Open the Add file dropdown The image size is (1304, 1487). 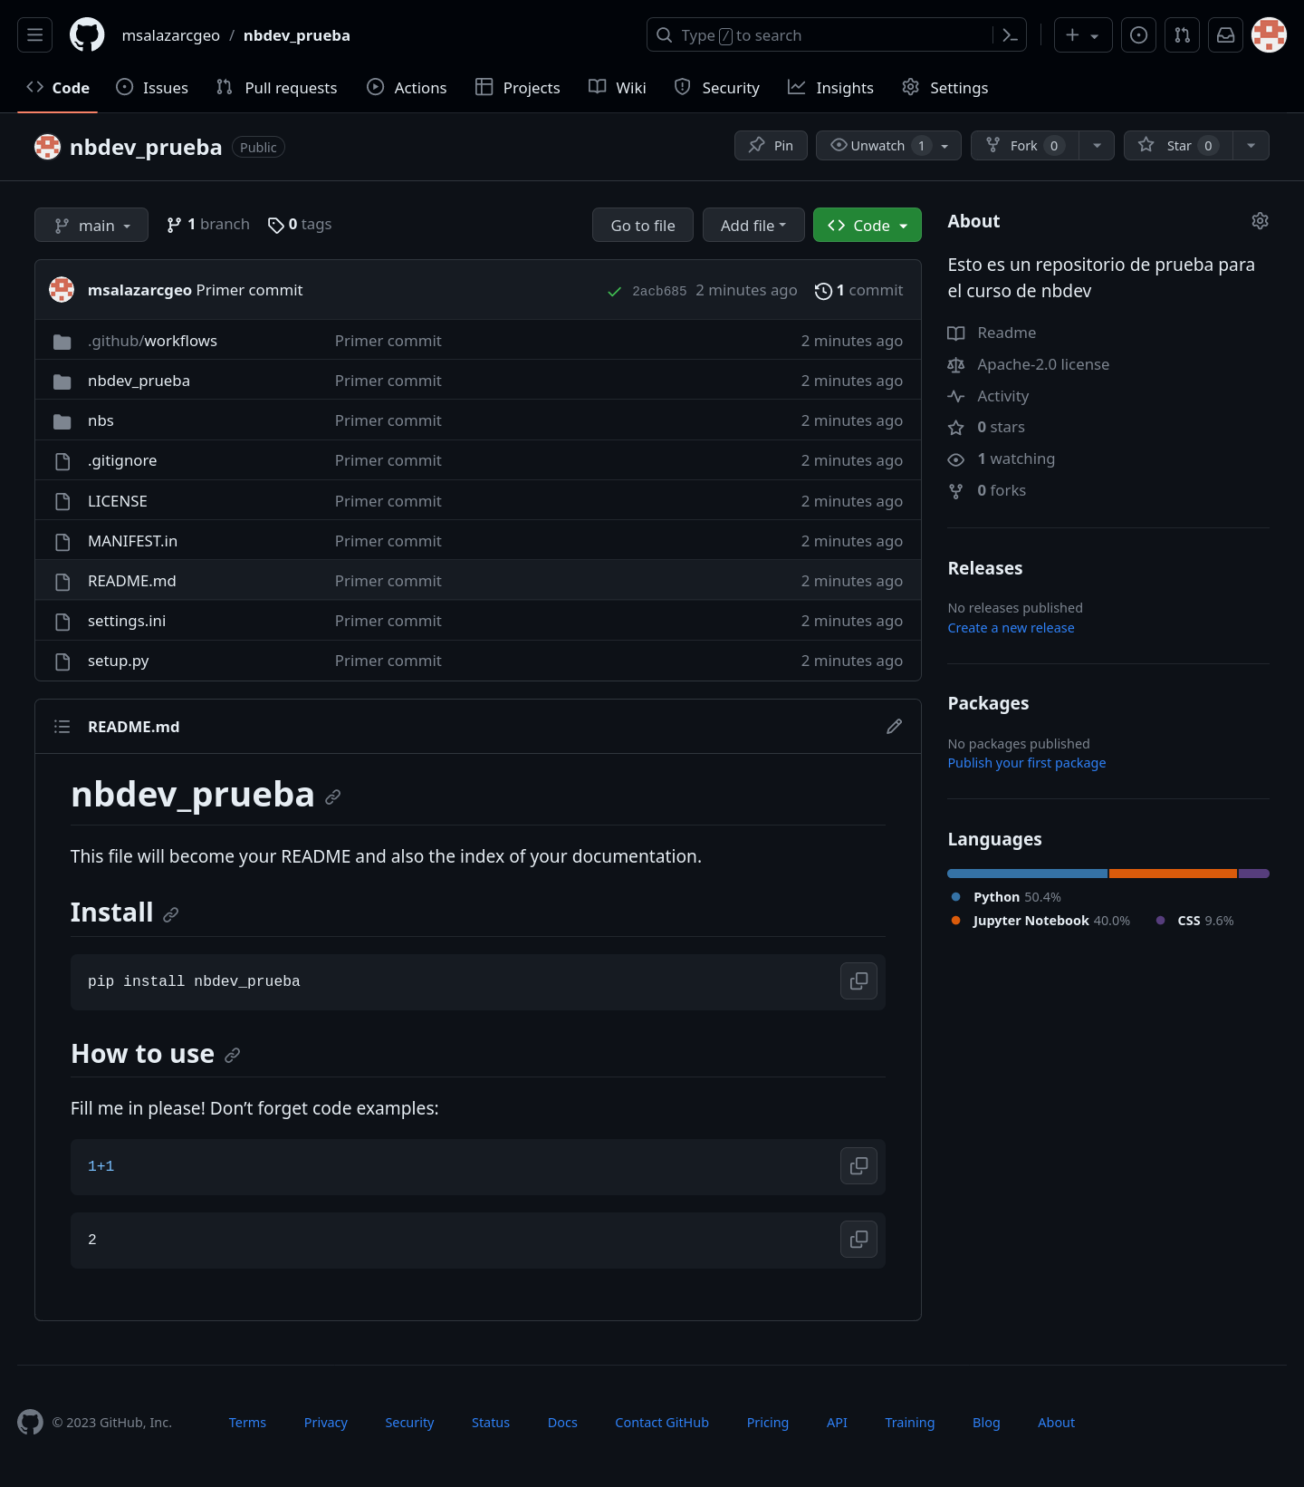[753, 226]
